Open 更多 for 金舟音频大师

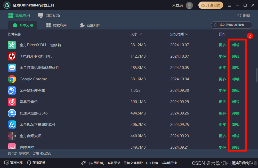(x=222, y=136)
